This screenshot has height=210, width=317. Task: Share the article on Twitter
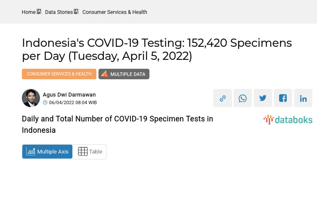[x=263, y=98]
